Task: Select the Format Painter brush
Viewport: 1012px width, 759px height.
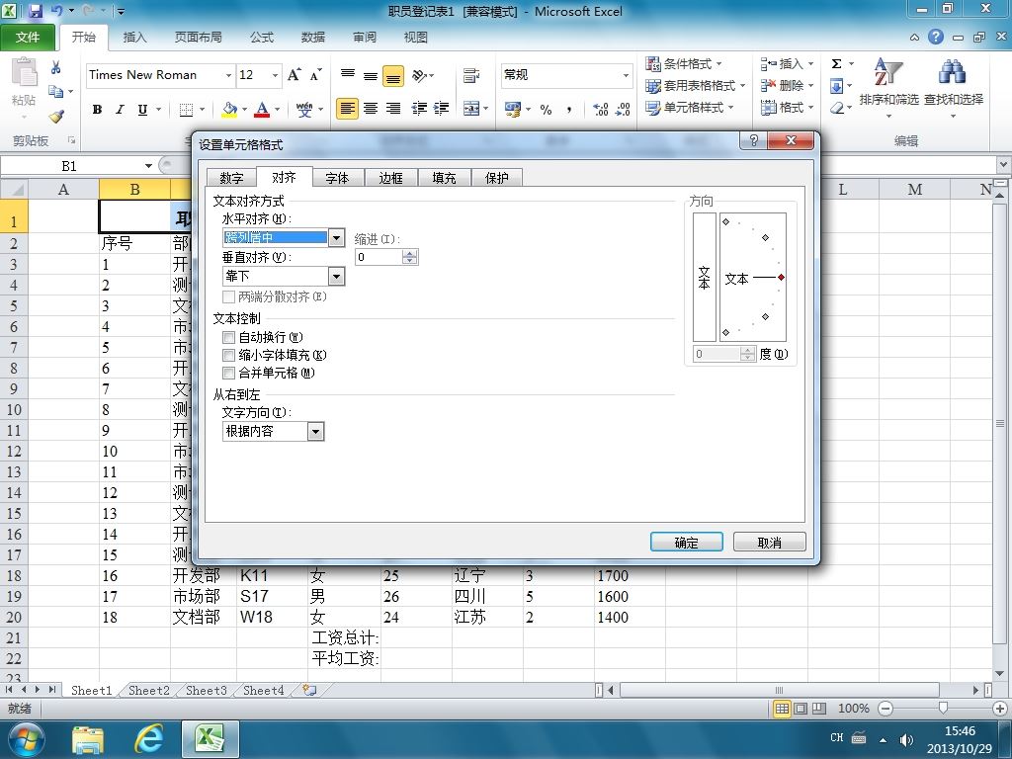Action: tap(56, 117)
